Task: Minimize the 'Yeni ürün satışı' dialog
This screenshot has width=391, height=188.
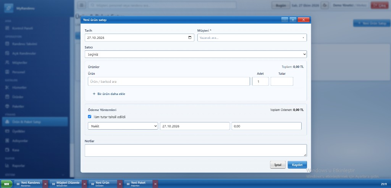Action: click(284, 20)
